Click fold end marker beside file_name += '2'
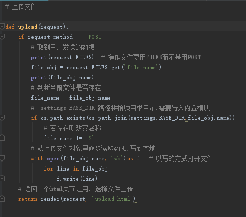246x217 pixels. click(2, 138)
